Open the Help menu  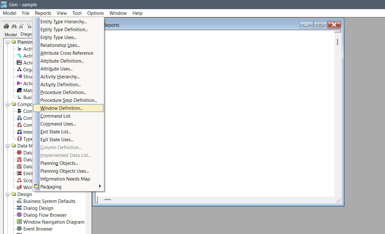[x=137, y=13]
